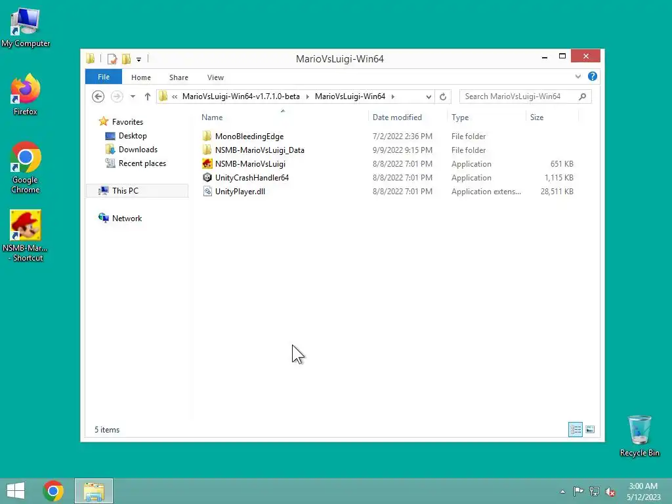Select the Google Chrome desktop shortcut
Screen dimensions: 672x504
(26, 167)
